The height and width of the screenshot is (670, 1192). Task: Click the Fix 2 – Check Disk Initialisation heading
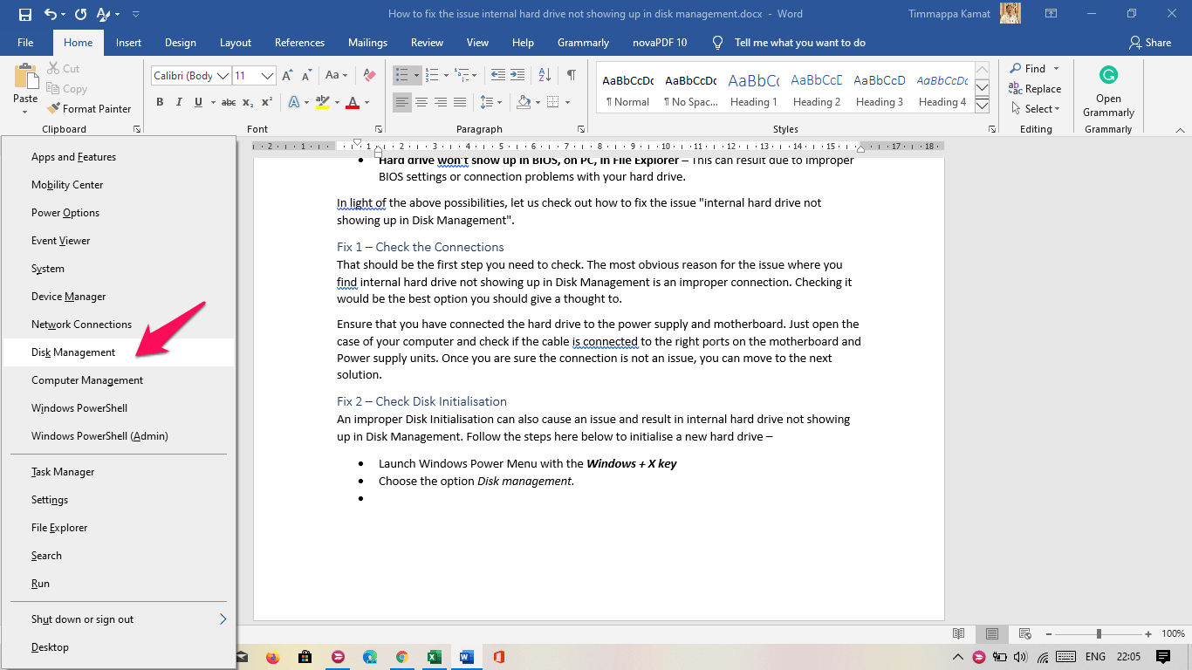tap(421, 401)
